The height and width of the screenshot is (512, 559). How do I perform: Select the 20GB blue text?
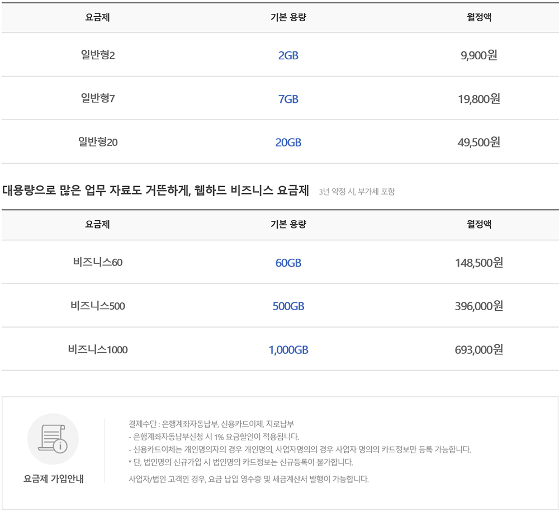click(x=290, y=141)
